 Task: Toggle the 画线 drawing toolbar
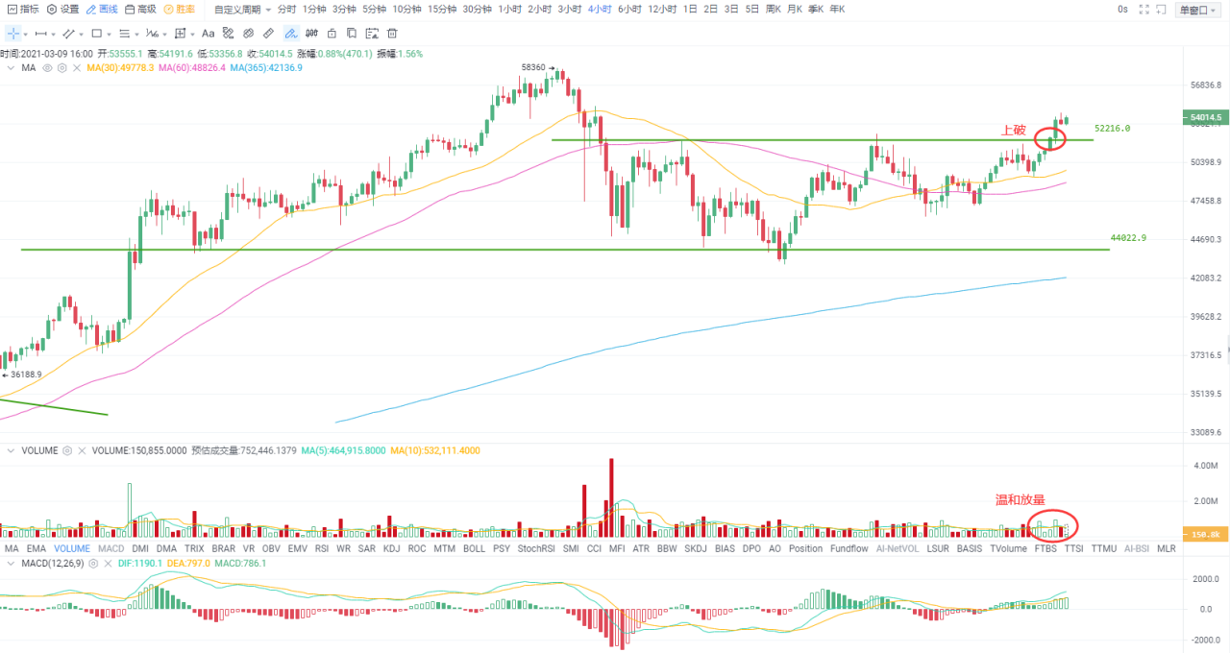102,9
